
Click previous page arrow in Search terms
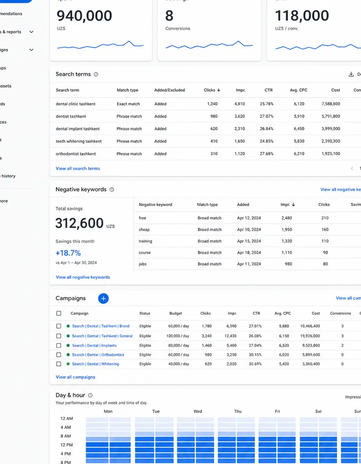pyautogui.click(x=352, y=168)
